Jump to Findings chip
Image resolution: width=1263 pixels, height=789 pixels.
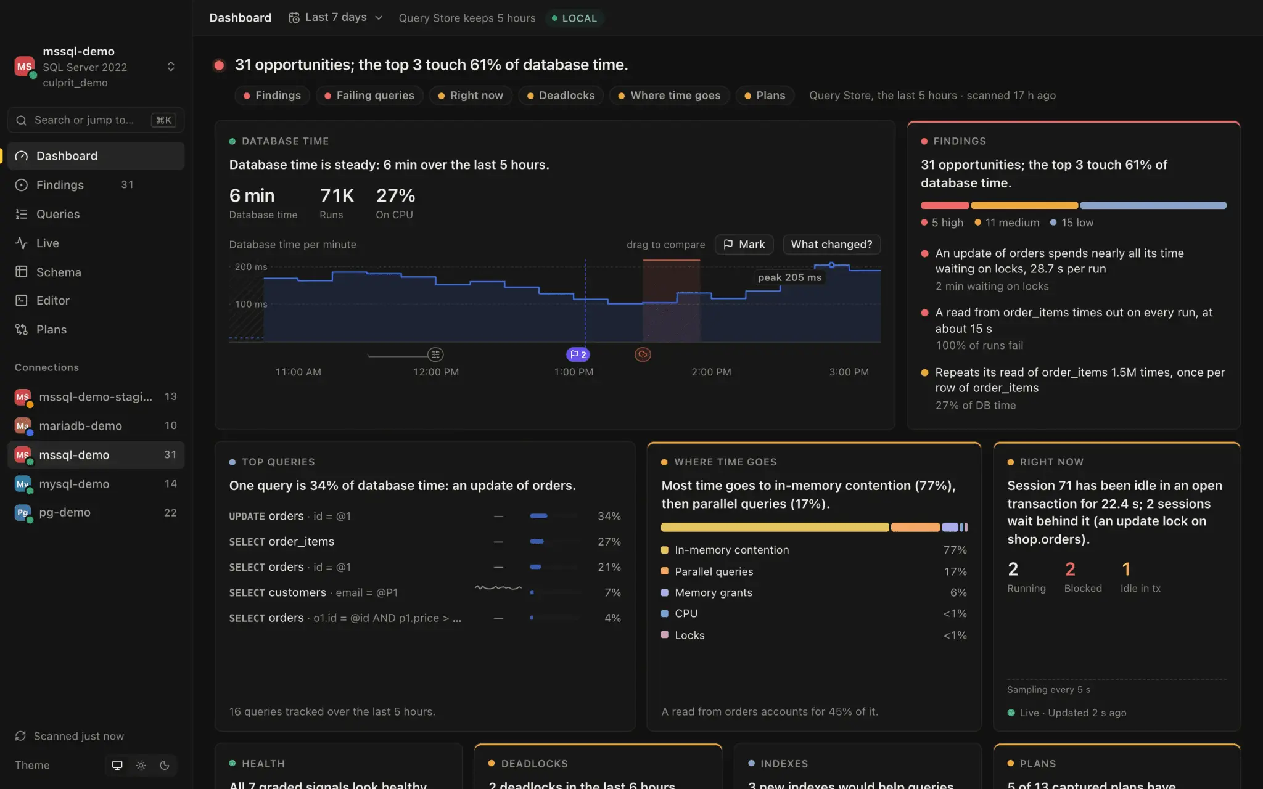tap(272, 96)
